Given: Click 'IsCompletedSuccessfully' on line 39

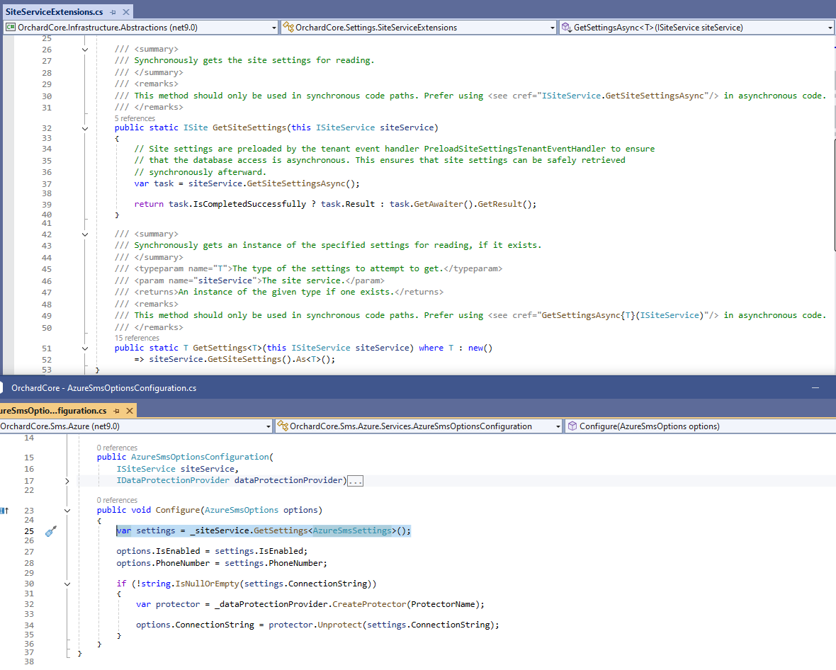Looking at the screenshot, I should click(249, 204).
